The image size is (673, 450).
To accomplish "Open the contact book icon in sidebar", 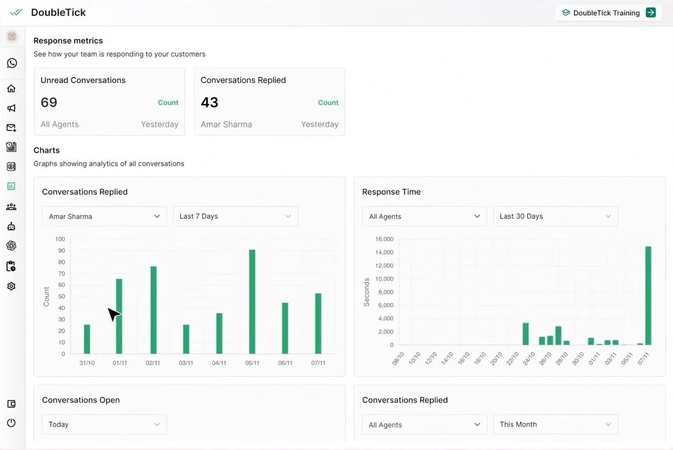I will (x=12, y=166).
